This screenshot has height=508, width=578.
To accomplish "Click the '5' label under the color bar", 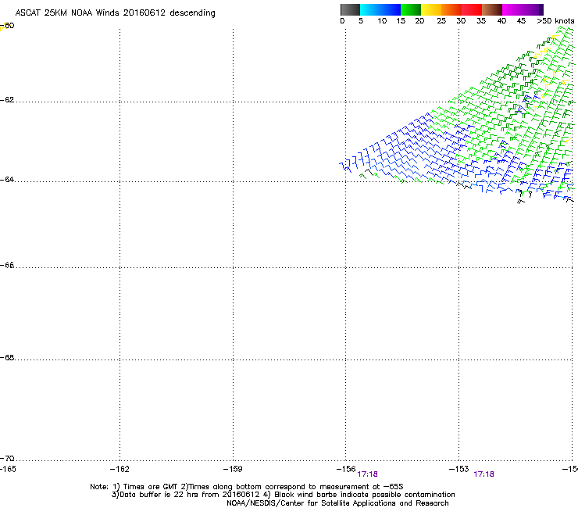I will click(361, 21).
